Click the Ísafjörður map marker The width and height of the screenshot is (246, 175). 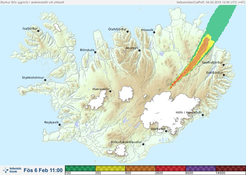click(x=38, y=31)
